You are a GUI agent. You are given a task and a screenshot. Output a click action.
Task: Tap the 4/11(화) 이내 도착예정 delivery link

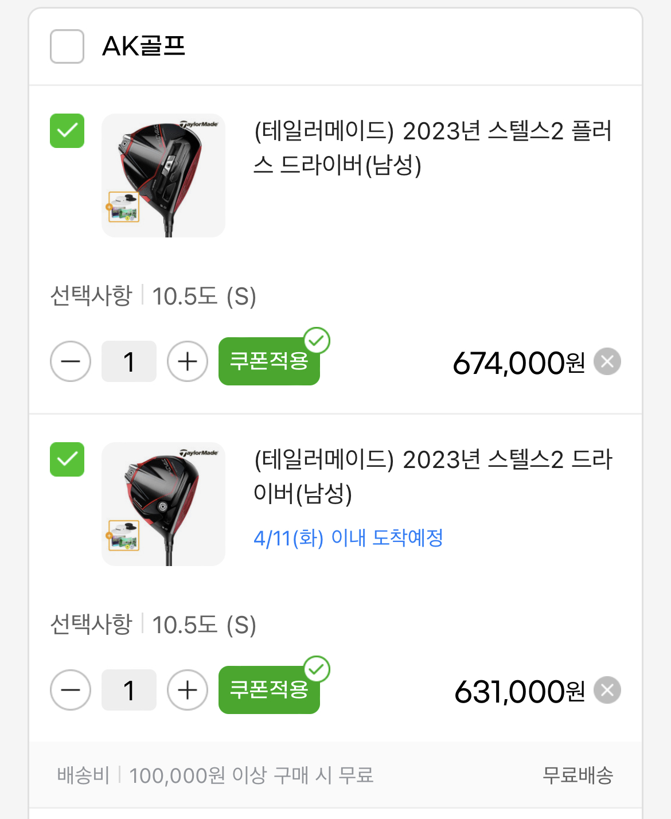[x=348, y=538]
